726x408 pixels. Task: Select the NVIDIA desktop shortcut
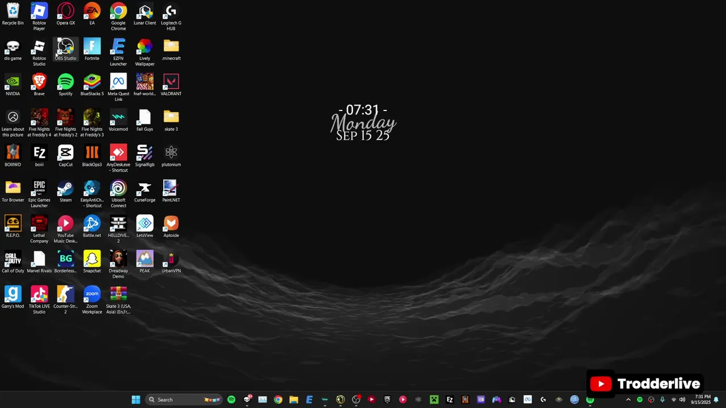pyautogui.click(x=12, y=86)
